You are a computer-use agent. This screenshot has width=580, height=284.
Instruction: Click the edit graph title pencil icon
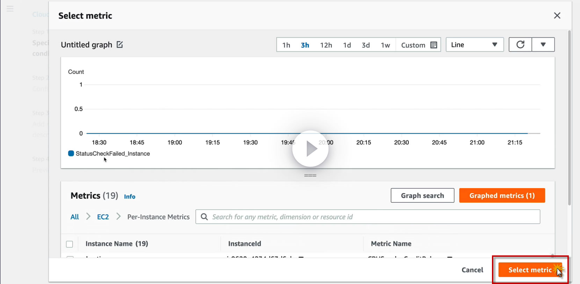[119, 45]
